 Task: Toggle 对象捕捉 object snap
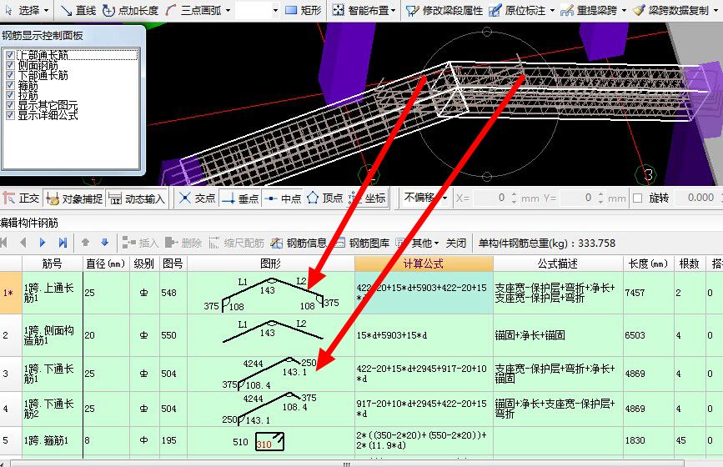[74, 198]
